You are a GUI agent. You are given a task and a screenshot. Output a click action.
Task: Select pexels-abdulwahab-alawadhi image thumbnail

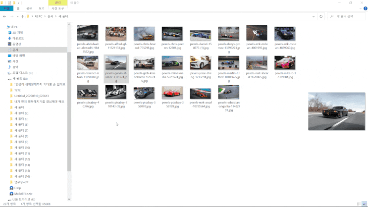pyautogui.click(x=88, y=33)
